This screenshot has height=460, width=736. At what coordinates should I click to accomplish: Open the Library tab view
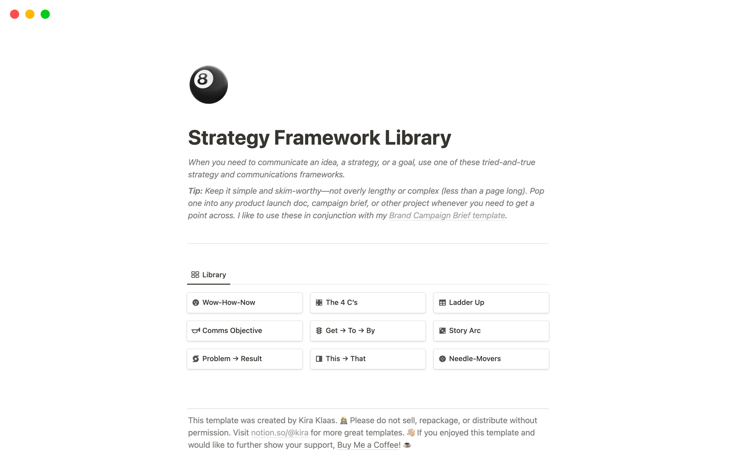click(209, 274)
